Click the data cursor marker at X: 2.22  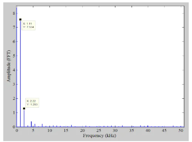pos(24,109)
